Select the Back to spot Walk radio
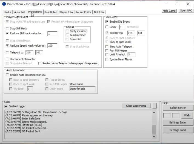This screenshot has height=144, width=194. pos(107,42)
